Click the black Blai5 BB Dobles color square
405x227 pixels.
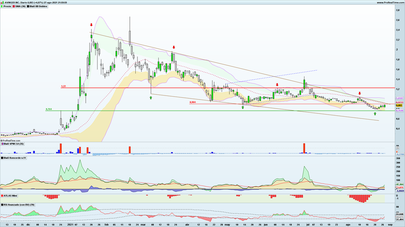[x=28, y=6]
